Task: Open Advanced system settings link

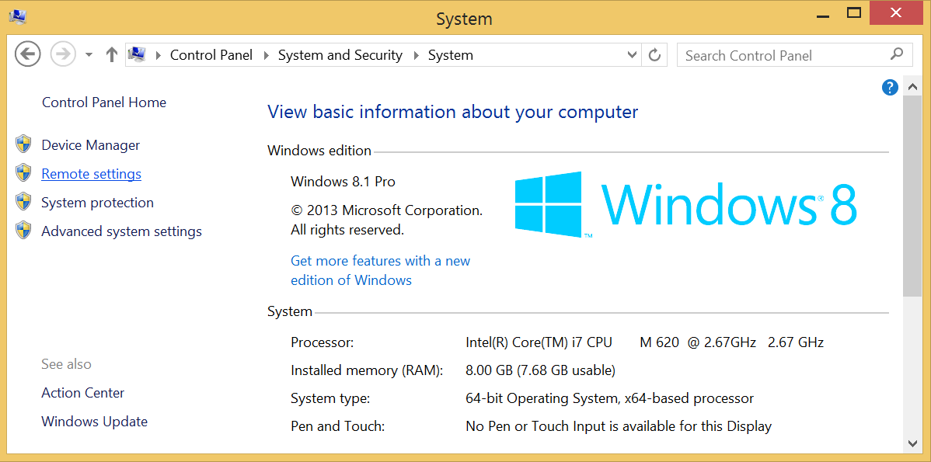Action: [x=122, y=231]
